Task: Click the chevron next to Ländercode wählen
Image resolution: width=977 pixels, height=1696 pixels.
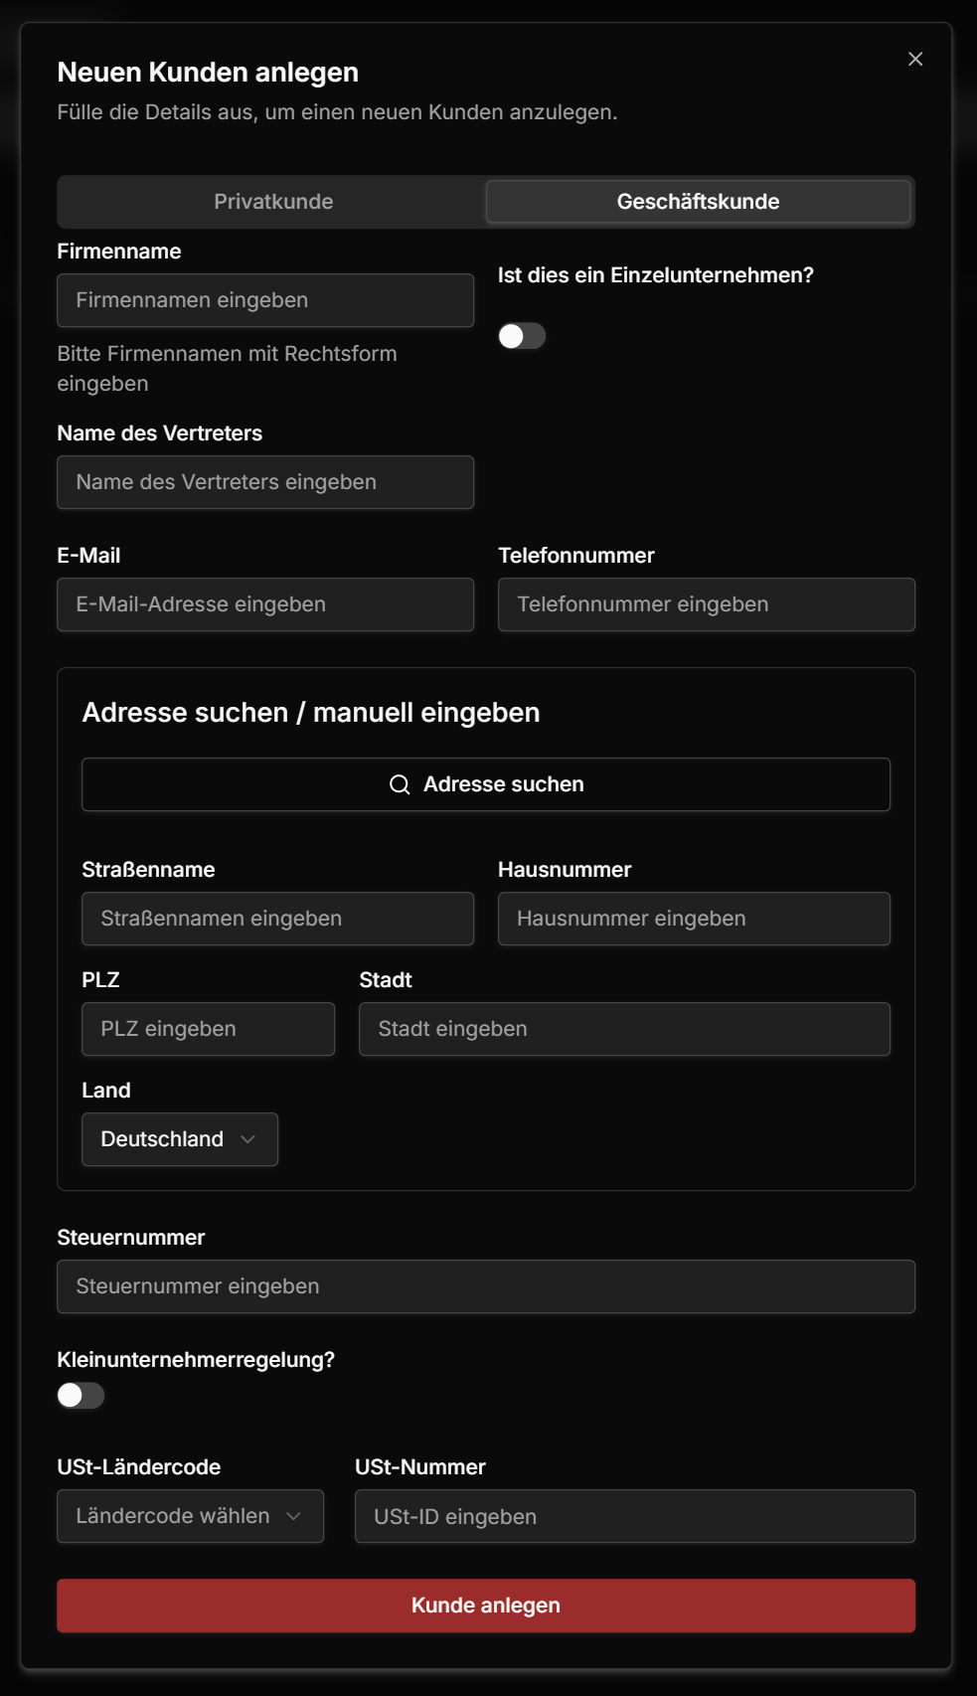Action: [x=293, y=1516]
